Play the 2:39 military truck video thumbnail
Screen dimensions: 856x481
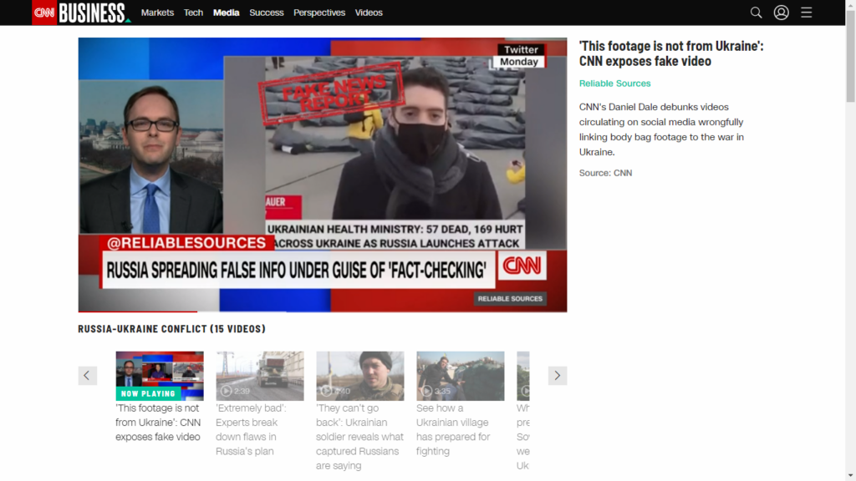click(x=260, y=376)
